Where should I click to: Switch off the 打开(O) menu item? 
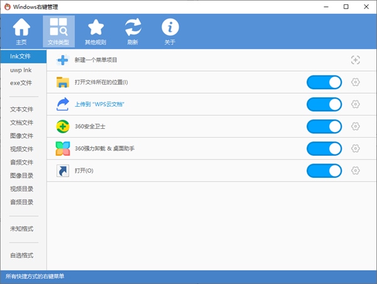(x=324, y=171)
